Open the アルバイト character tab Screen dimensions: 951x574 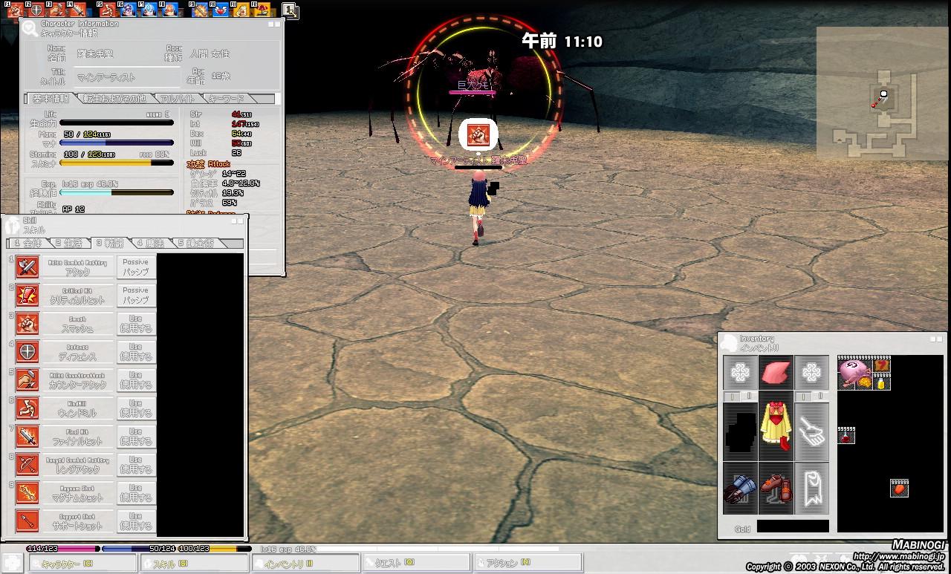click(177, 99)
